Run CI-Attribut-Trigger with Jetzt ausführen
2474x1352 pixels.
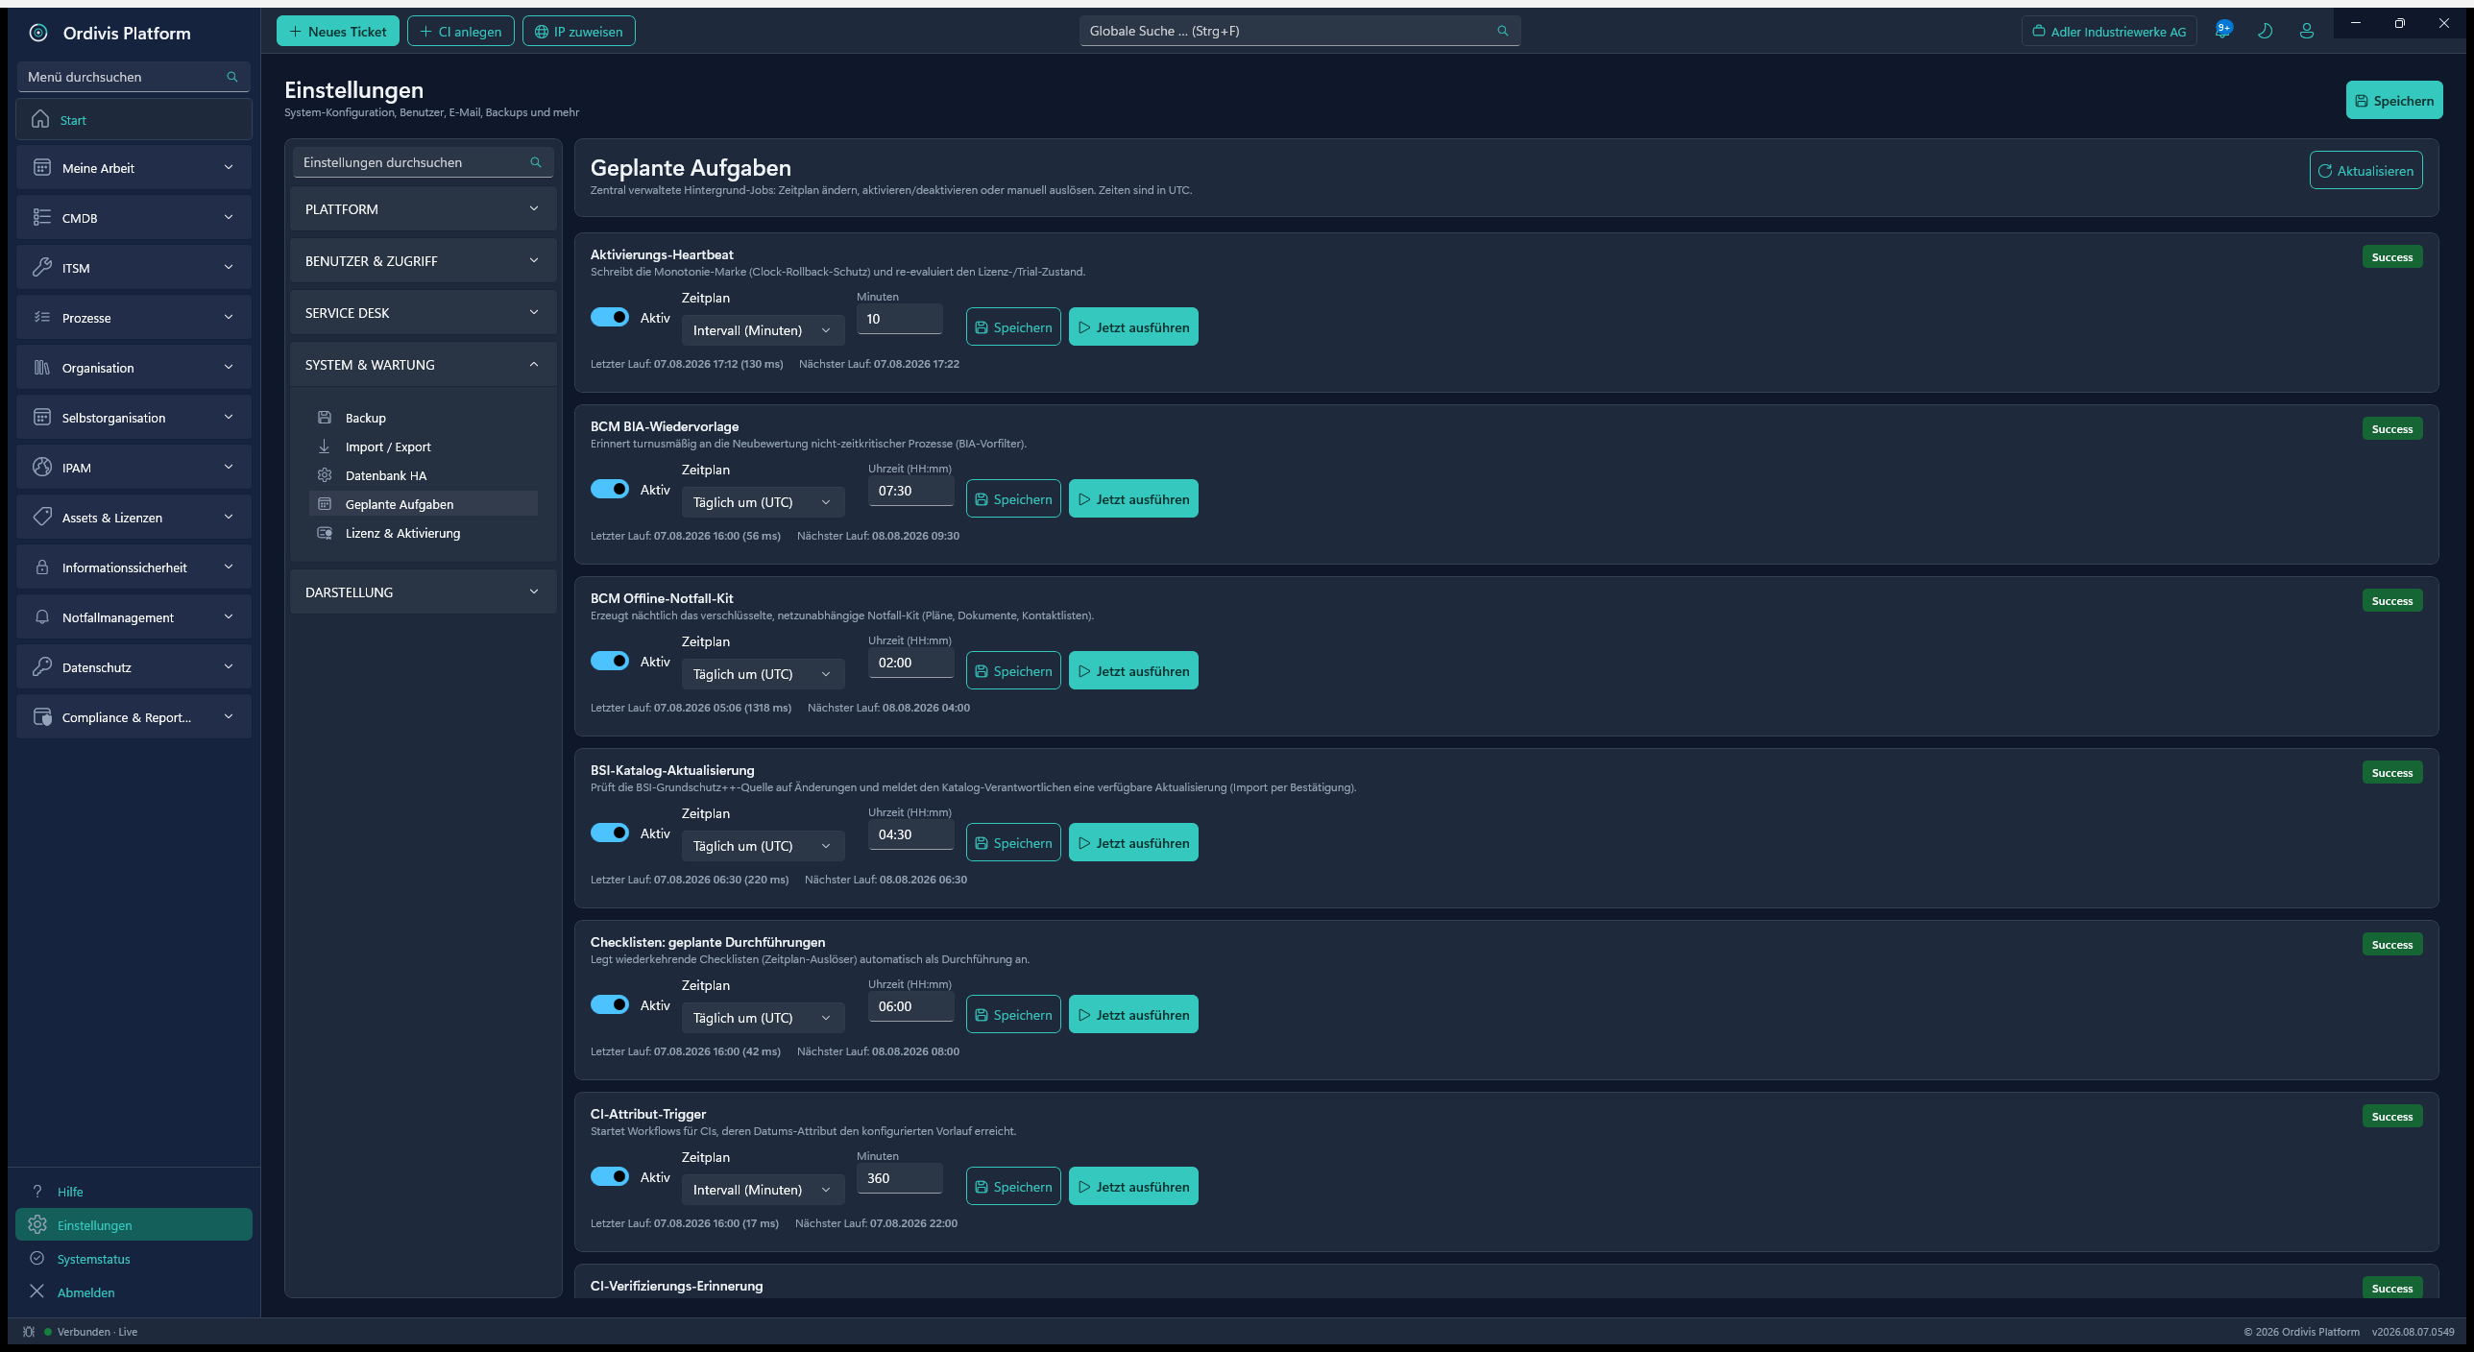coord(1133,1187)
